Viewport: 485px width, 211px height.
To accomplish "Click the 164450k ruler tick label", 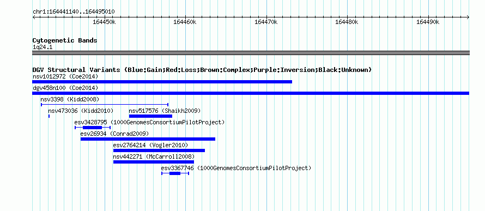I will pos(104,22).
